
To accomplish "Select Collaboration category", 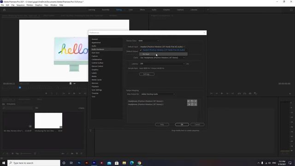I will [97, 59].
